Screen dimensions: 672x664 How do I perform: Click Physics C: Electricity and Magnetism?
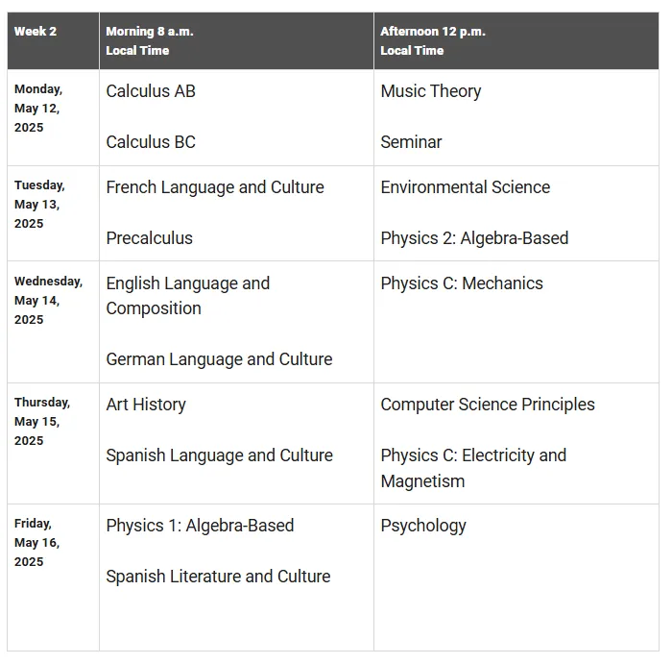[473, 468]
